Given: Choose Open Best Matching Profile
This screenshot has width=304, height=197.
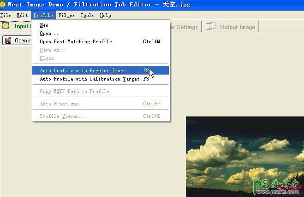Looking at the screenshot, I should pos(76,42).
